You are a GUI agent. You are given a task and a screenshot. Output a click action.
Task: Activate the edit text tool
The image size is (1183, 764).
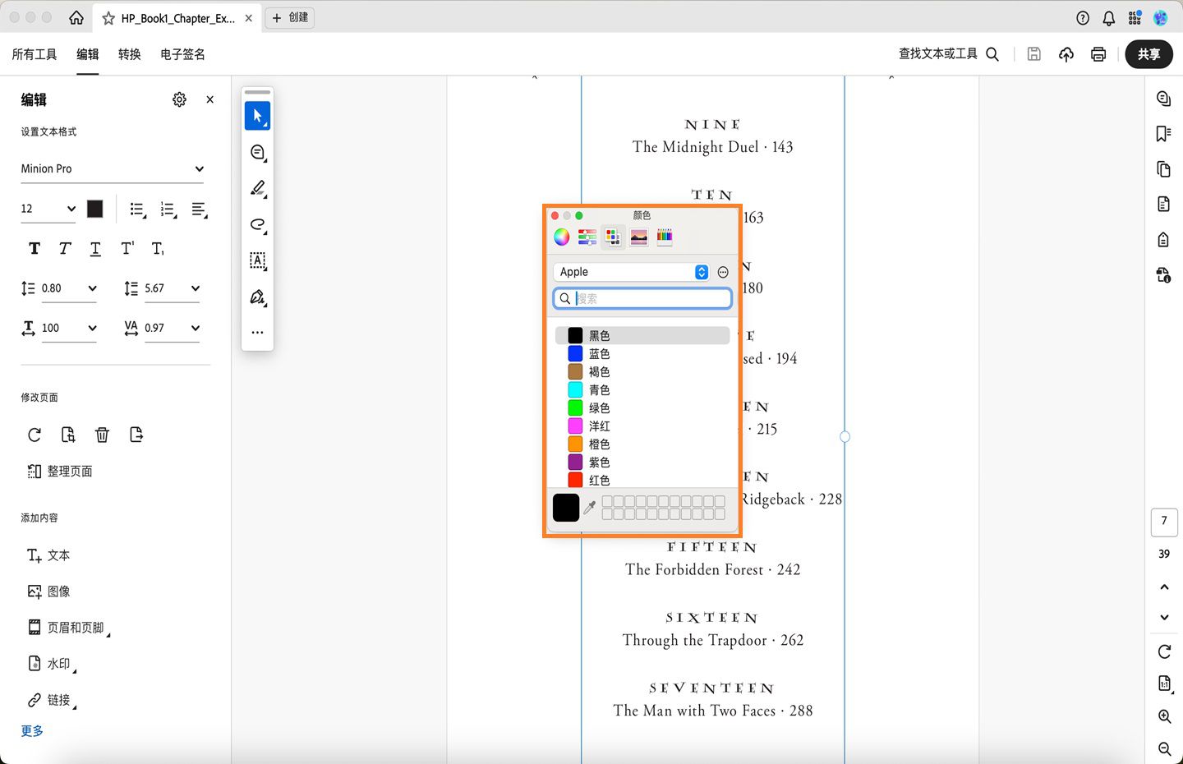(x=257, y=261)
